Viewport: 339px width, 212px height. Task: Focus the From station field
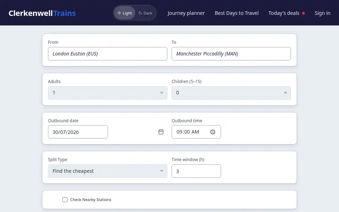pyautogui.click(x=108, y=54)
